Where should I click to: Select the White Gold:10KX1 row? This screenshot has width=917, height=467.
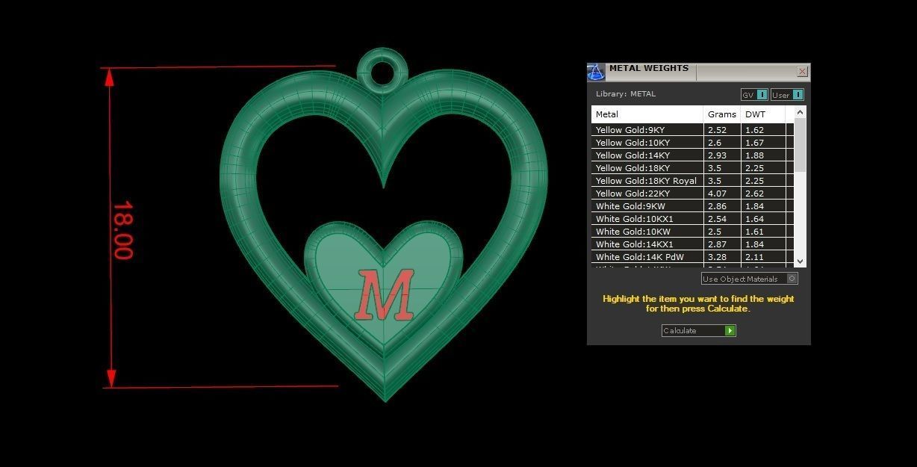(692, 219)
